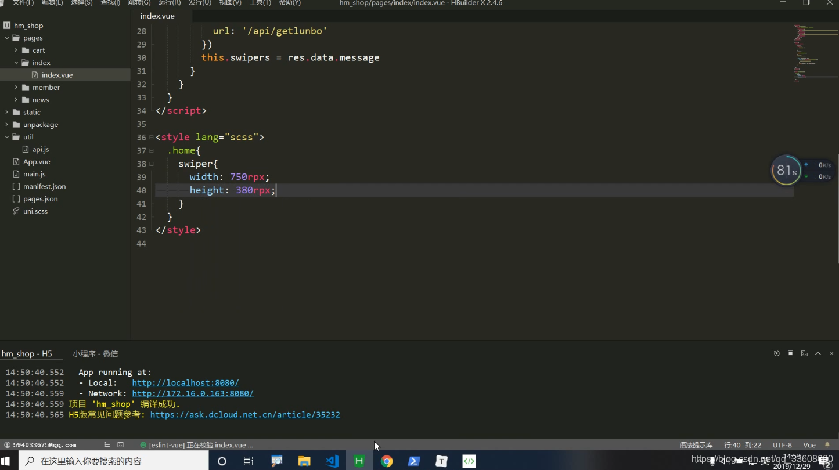
Task: Stop the running console task
Action: (790, 353)
